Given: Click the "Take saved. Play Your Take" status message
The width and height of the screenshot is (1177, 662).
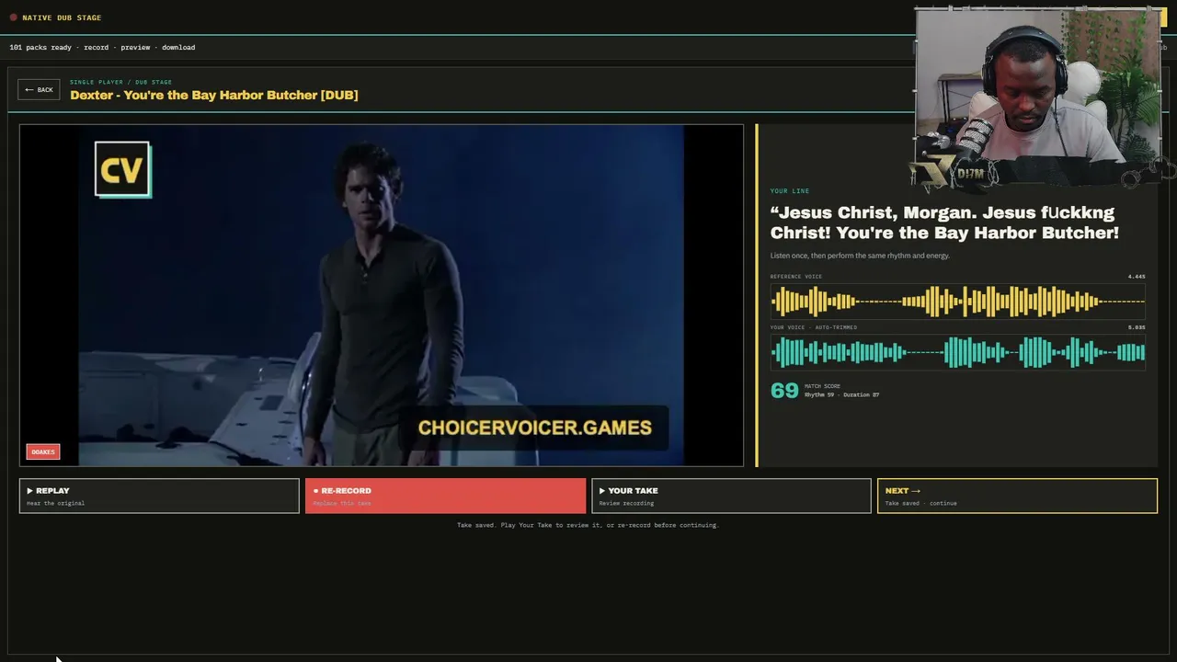Looking at the screenshot, I should click(588, 525).
